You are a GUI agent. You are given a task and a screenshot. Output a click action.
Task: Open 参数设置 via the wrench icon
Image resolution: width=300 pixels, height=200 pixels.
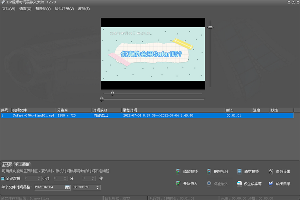tap(271, 171)
